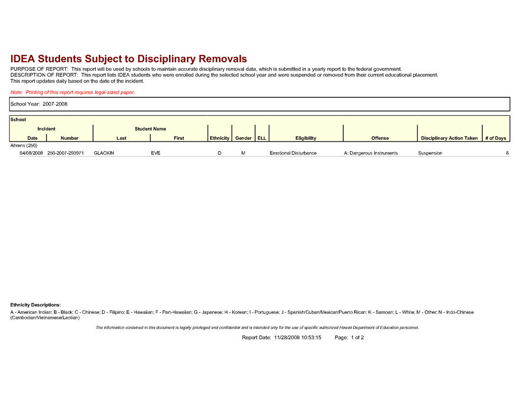The height and width of the screenshot is (399, 519).
Task: Click the Dangerous Instruments offense cell
Action: [371, 153]
